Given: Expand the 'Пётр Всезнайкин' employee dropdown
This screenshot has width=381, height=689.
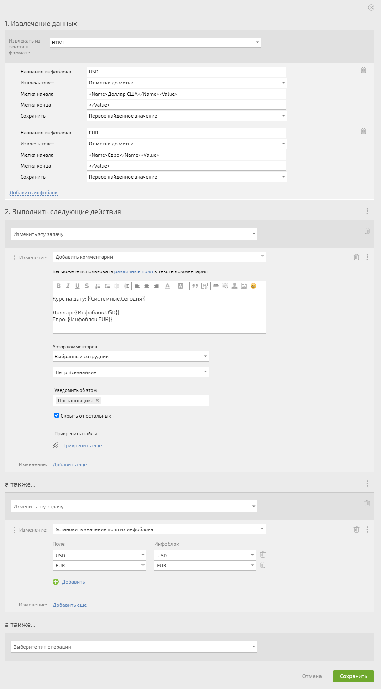Looking at the screenshot, I should pos(131,372).
